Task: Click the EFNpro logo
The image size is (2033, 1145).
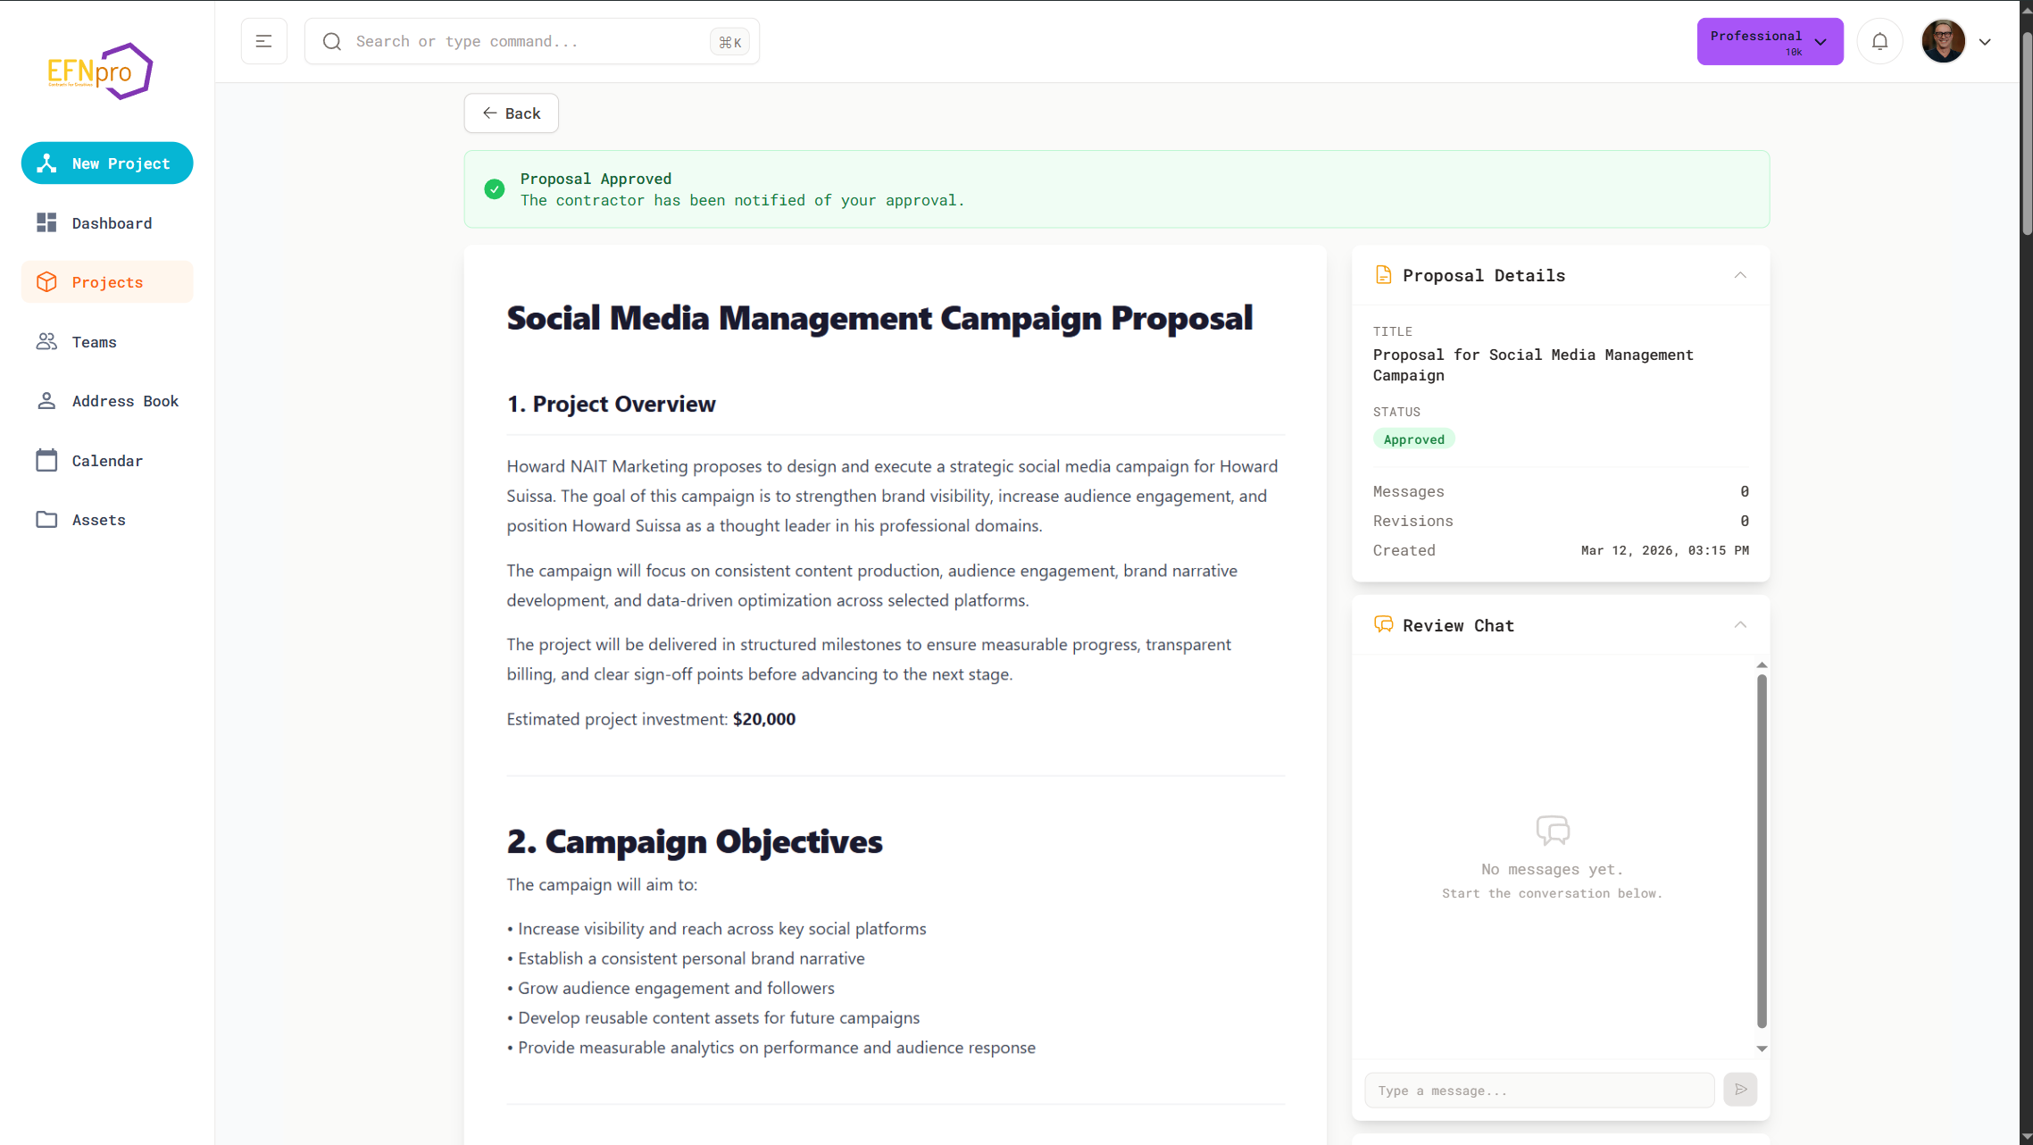Action: pyautogui.click(x=100, y=71)
